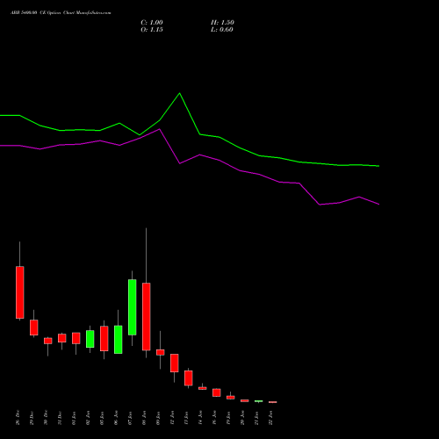Select the '26 Dec' date label
Screen dimensions: 439x439
tap(18, 418)
